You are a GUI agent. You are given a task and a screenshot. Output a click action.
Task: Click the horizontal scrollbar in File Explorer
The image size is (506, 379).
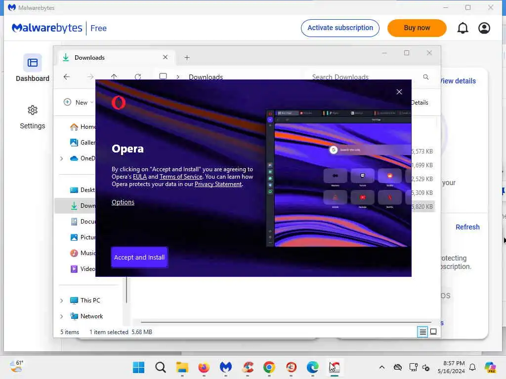coord(286,322)
